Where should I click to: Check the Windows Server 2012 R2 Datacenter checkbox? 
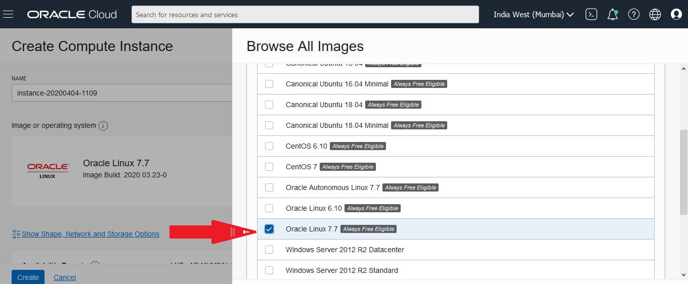pyautogui.click(x=269, y=250)
